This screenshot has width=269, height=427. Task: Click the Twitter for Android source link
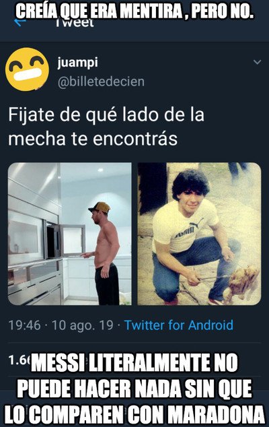click(x=179, y=325)
